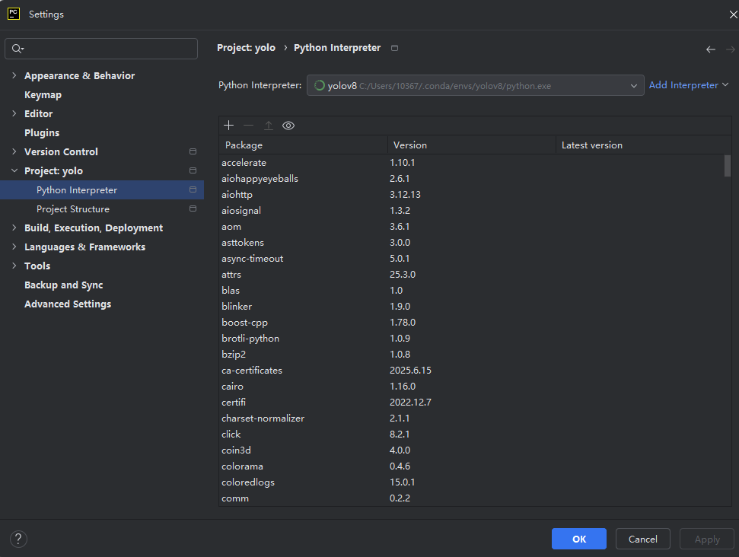Click project icon on Version Control row

coord(193,151)
